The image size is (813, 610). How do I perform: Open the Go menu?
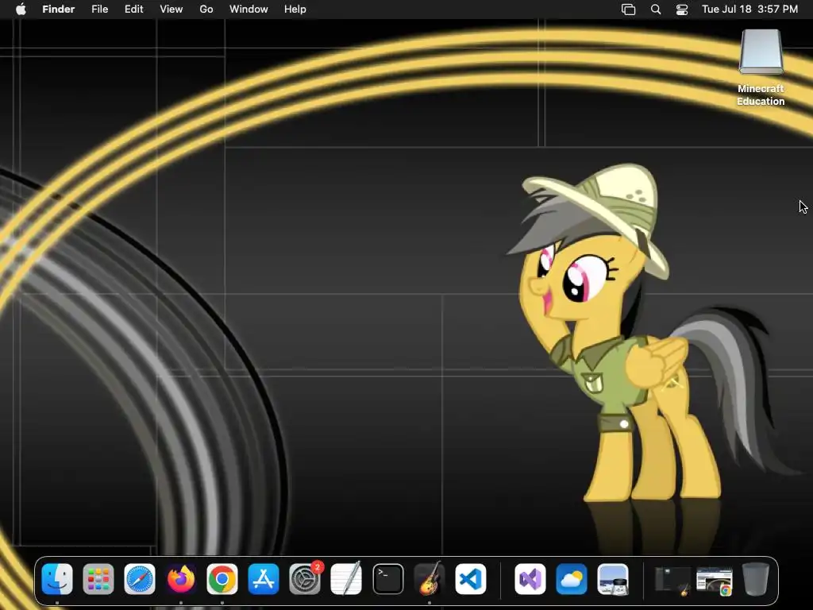tap(206, 10)
